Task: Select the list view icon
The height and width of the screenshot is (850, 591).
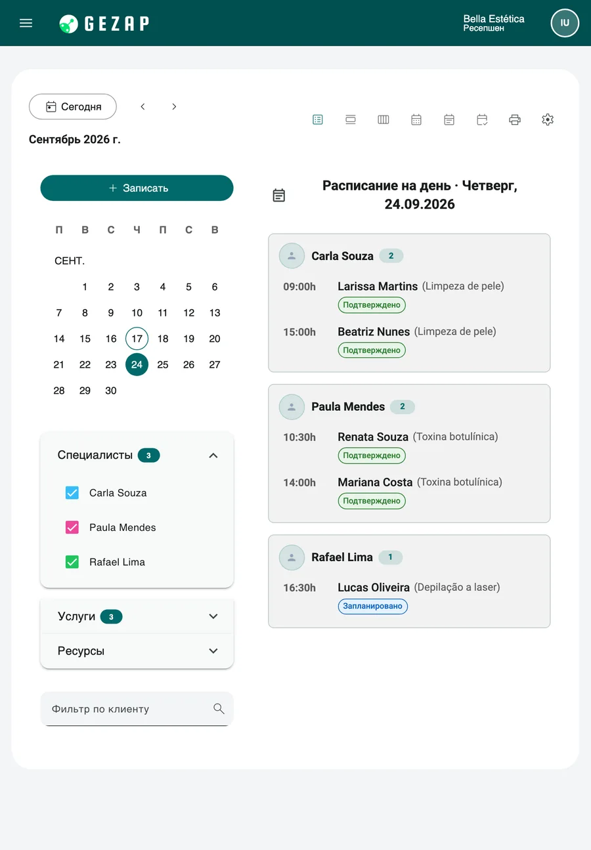Action: pyautogui.click(x=318, y=119)
